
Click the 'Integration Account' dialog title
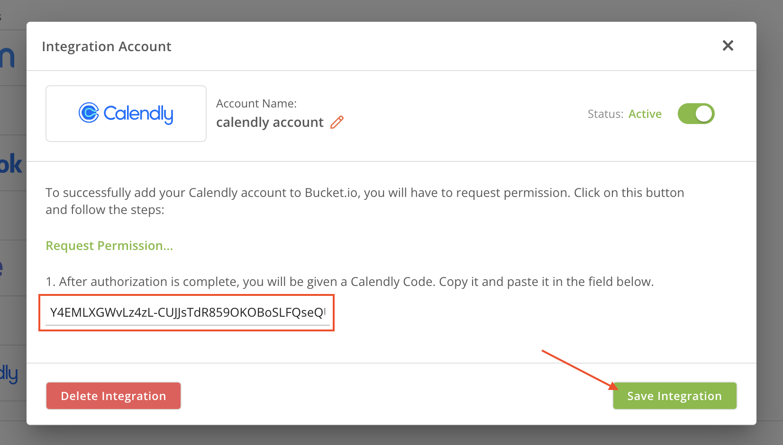click(x=107, y=46)
